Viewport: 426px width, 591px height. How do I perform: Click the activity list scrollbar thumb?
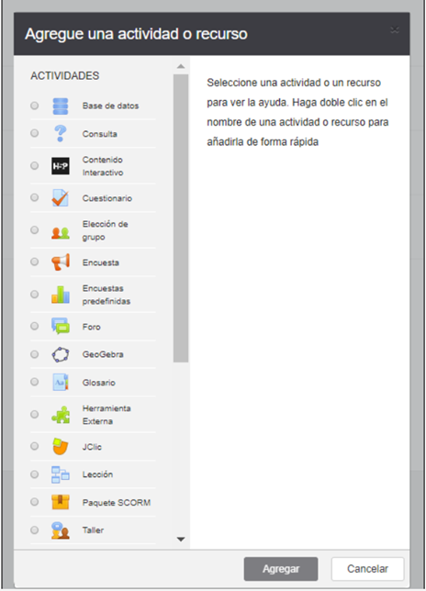pyautogui.click(x=181, y=218)
